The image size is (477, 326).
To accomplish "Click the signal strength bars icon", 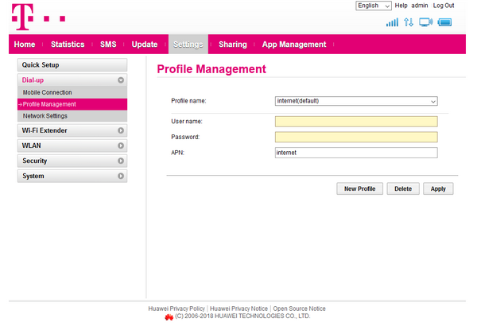I will [x=392, y=22].
